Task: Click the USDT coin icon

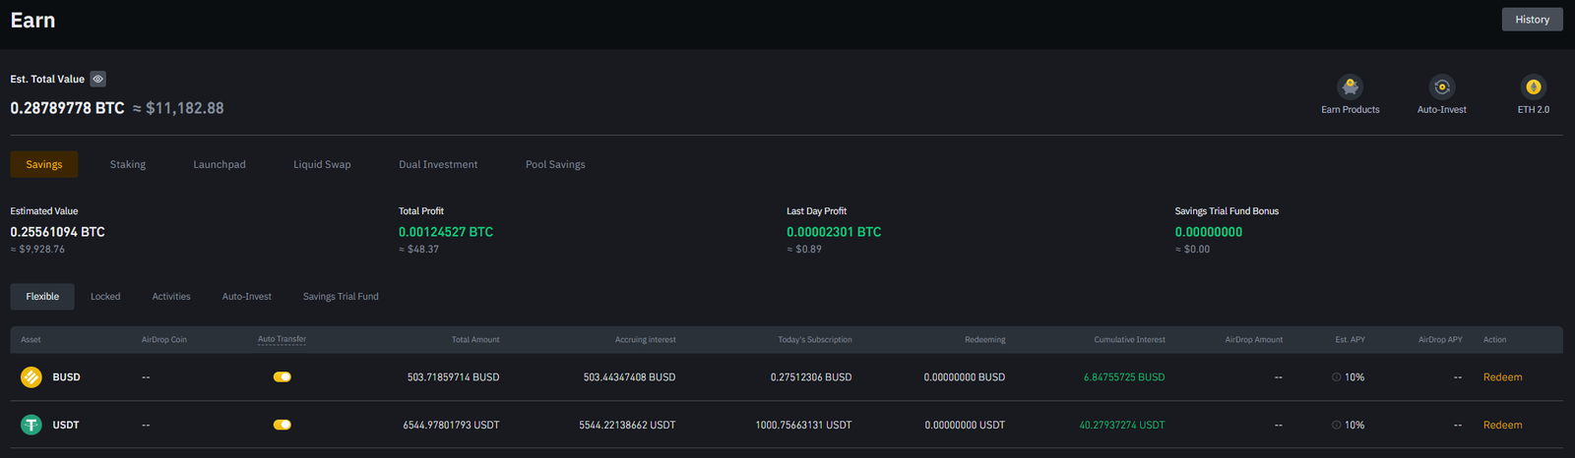Action: [x=31, y=426]
